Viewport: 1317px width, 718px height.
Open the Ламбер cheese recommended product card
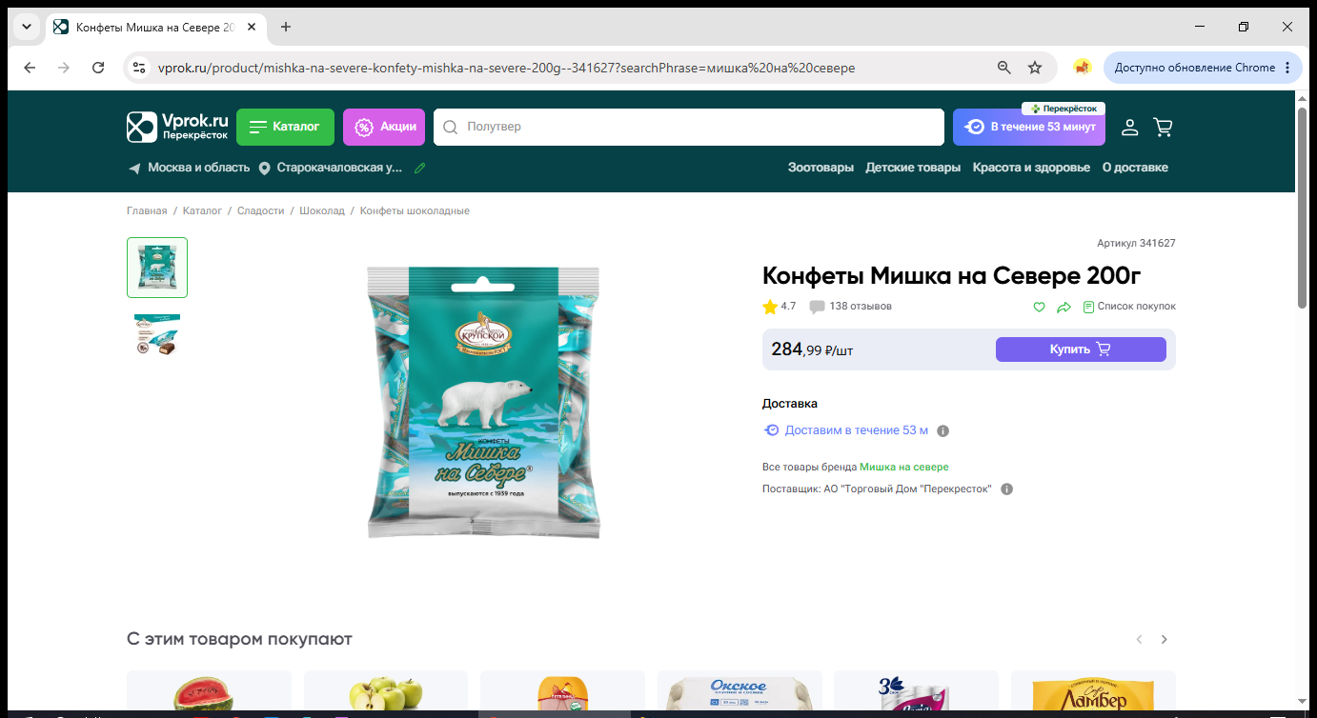1093,691
